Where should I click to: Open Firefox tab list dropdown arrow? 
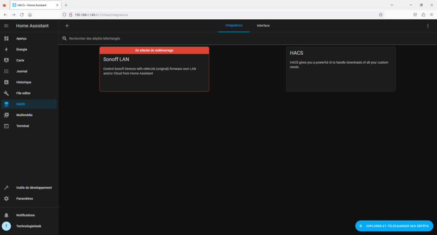[x=392, y=5]
